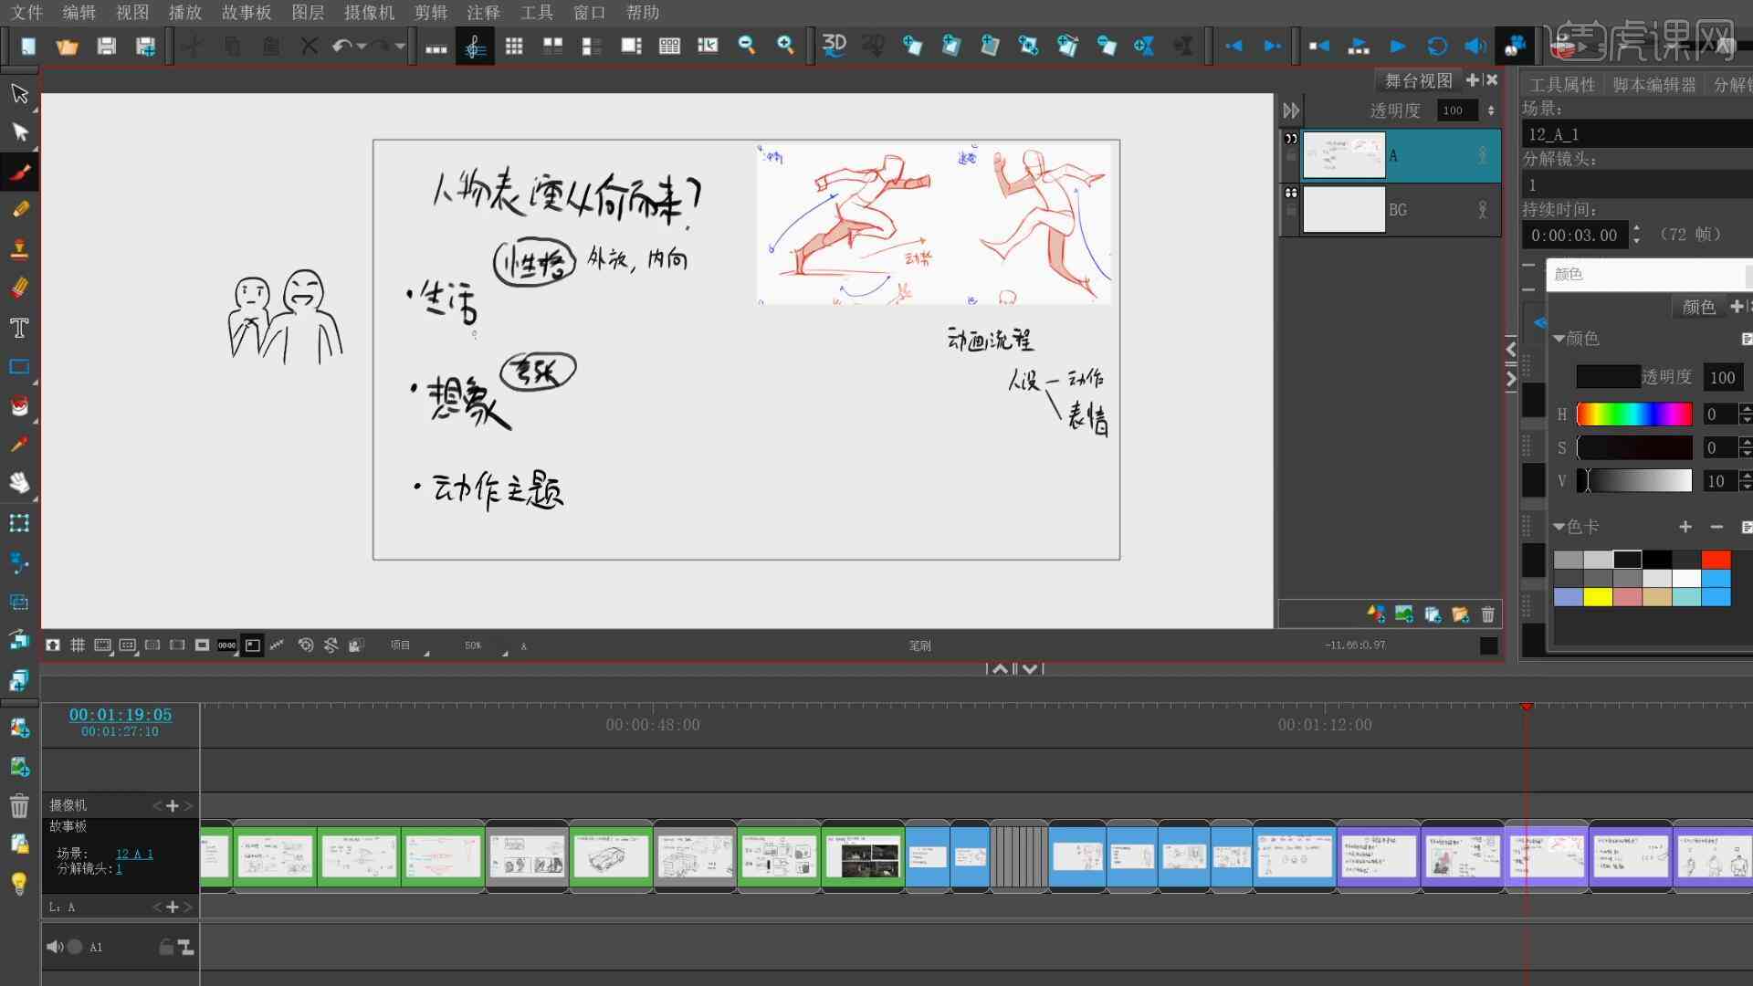Image resolution: width=1753 pixels, height=986 pixels.
Task: Switch to the 工具属性 tab
Action: coord(1562,85)
